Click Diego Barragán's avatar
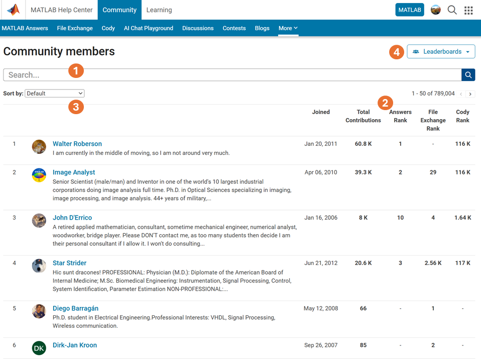This screenshot has width=481, height=359. [39, 311]
